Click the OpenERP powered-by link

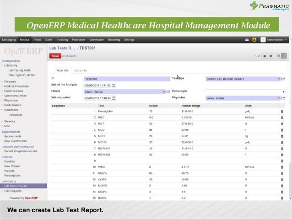pyautogui.click(x=31, y=198)
